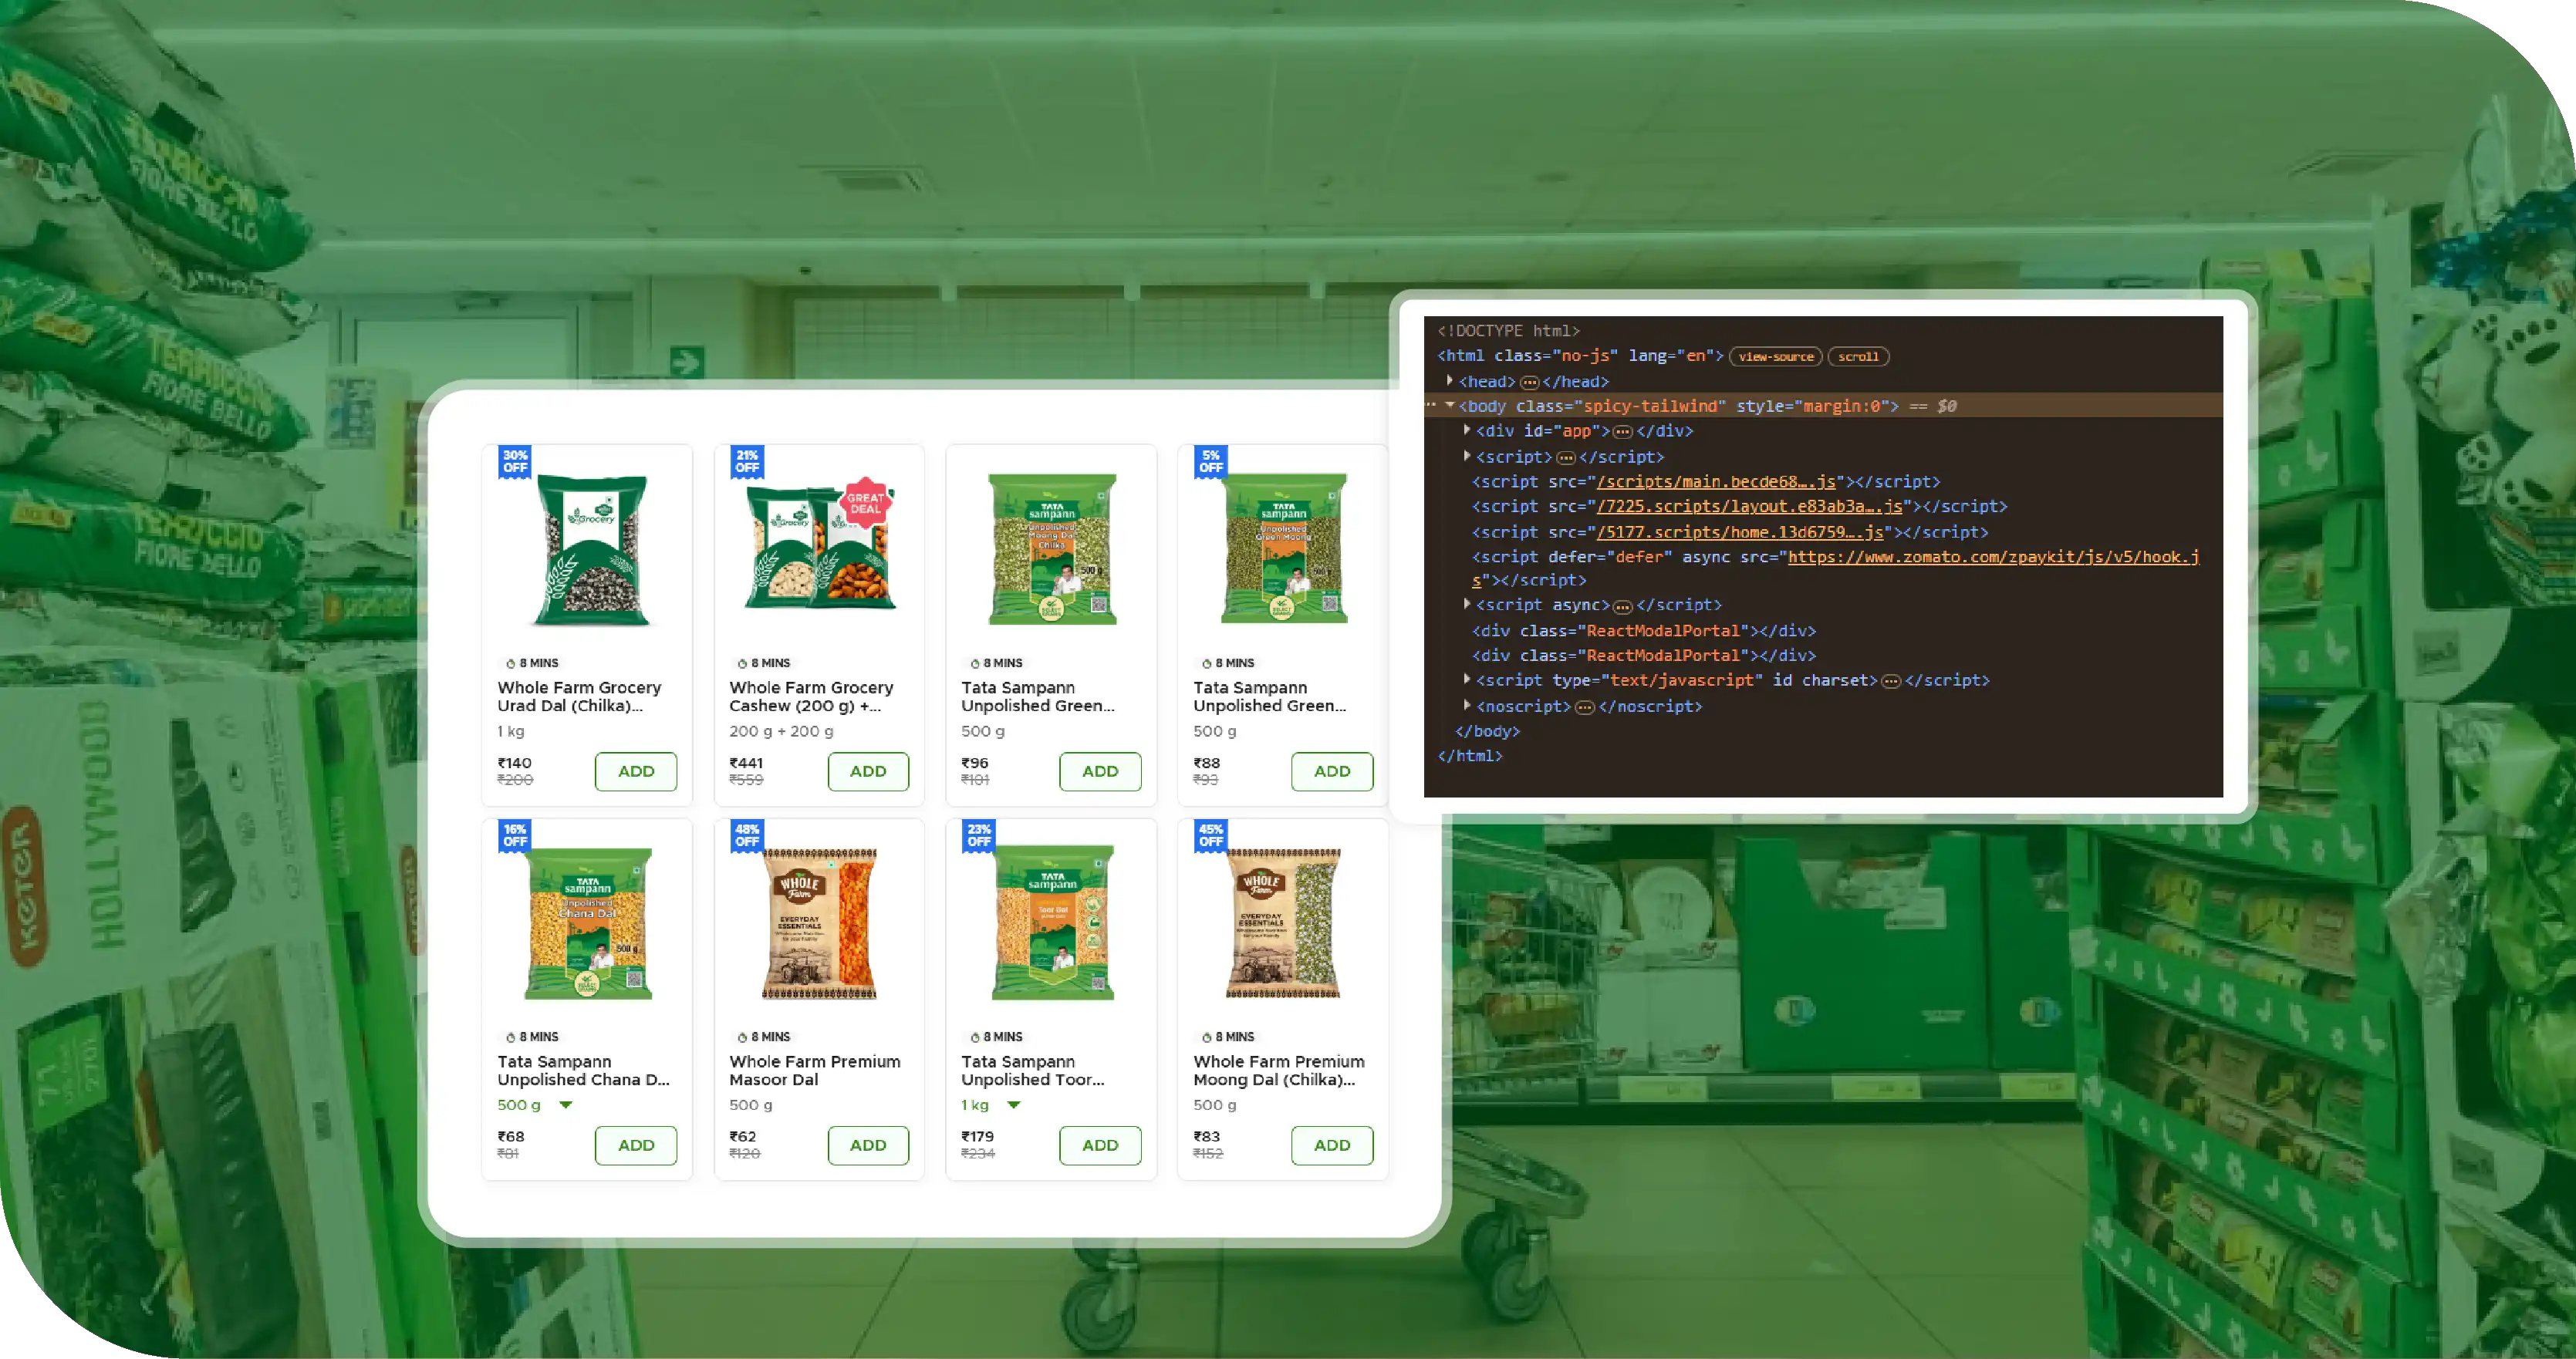Viewport: 2576px width, 1359px height.
Task: Click the scroll badge on html tag
Action: 1858,356
